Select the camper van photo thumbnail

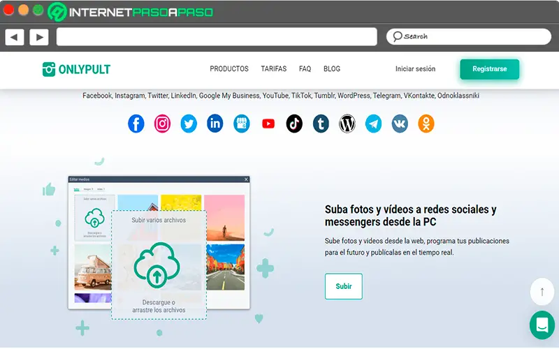point(93,267)
